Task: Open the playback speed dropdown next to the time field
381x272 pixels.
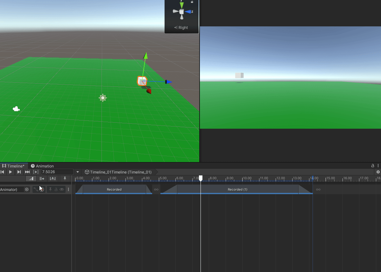Action: tap(78, 172)
